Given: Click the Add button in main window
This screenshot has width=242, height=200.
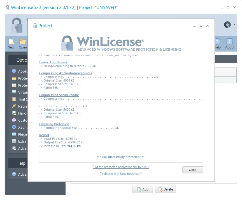Looking at the screenshot, I should (x=143, y=189).
